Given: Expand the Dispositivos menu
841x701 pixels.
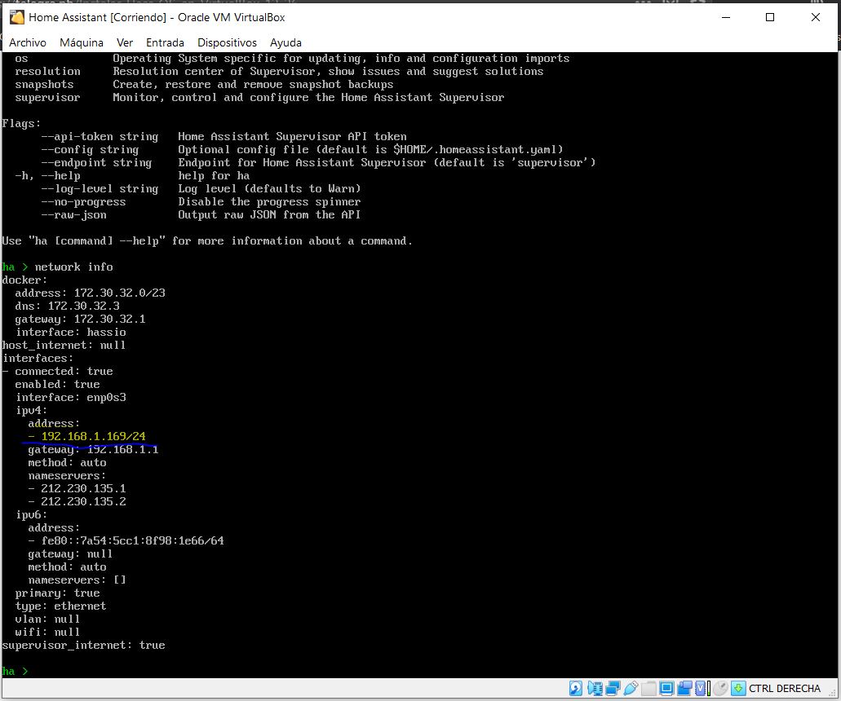Looking at the screenshot, I should [227, 42].
